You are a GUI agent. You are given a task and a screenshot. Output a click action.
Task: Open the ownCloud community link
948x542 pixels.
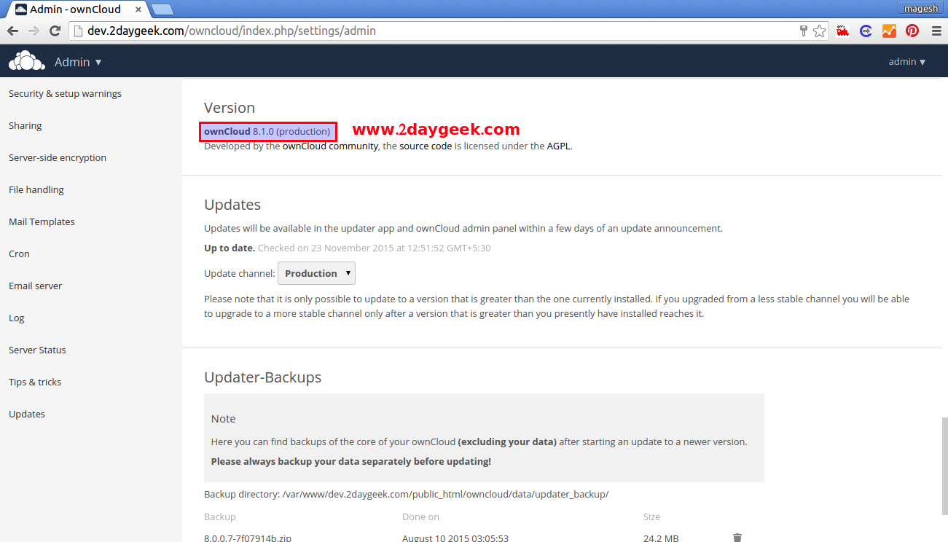(330, 146)
